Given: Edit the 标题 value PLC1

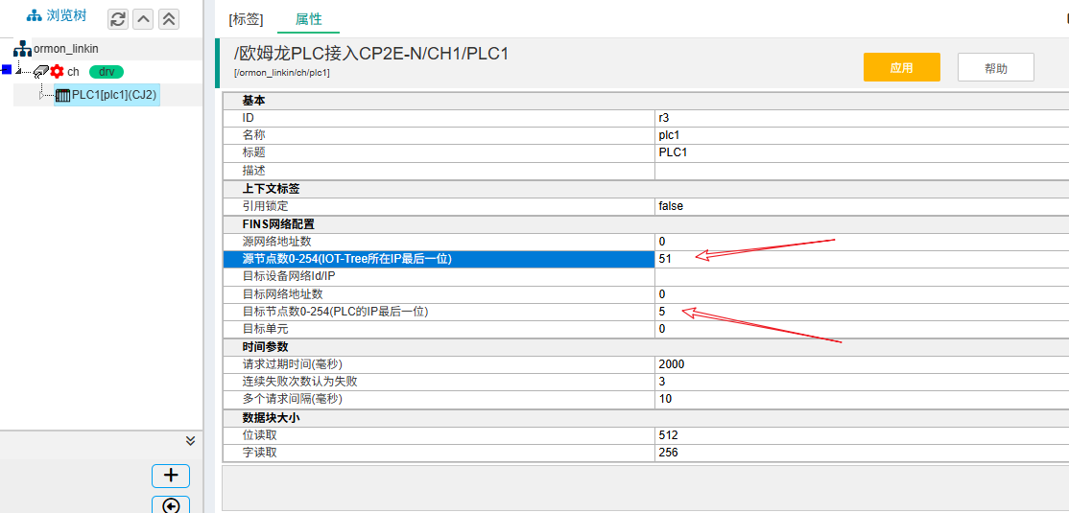Looking at the screenshot, I should pyautogui.click(x=862, y=152).
